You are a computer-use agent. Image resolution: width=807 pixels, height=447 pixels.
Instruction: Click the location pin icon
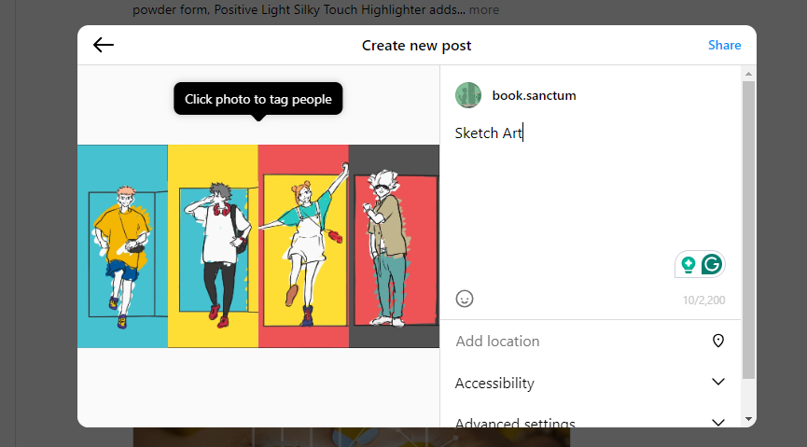pos(718,342)
